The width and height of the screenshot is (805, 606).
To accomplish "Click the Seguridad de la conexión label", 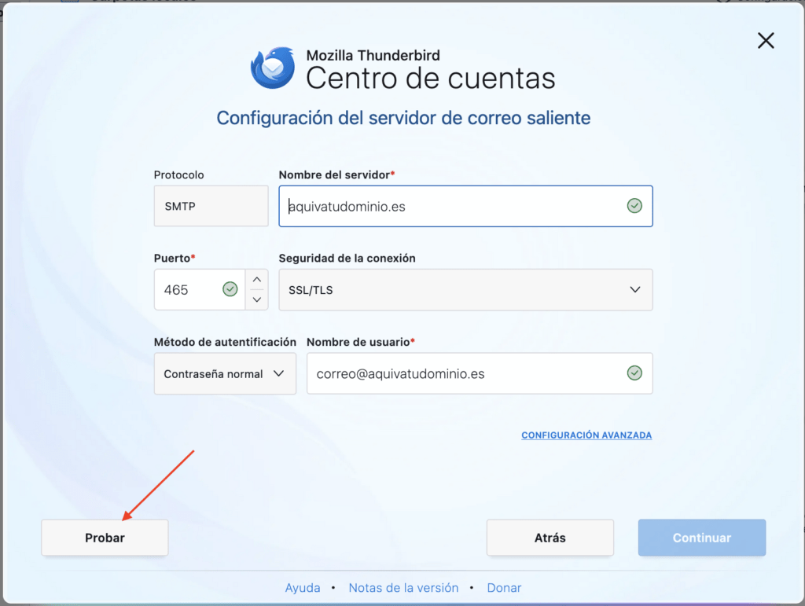I will [x=347, y=258].
